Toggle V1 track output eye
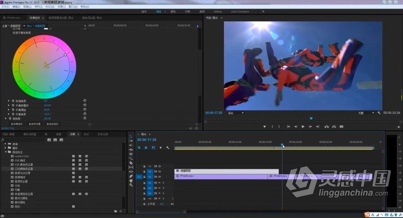Image resolution: width=403 pixels, height=218 pixels. click(159, 177)
